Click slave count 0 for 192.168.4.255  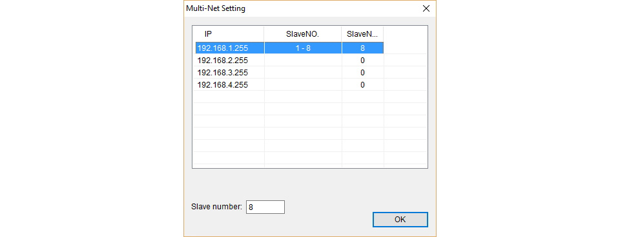(x=362, y=85)
